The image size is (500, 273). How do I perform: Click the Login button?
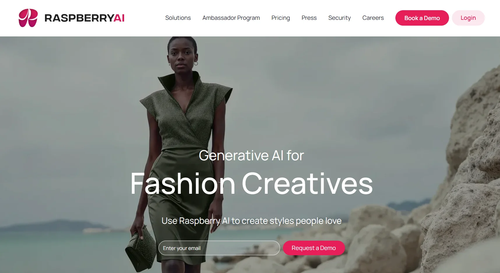coord(468,18)
